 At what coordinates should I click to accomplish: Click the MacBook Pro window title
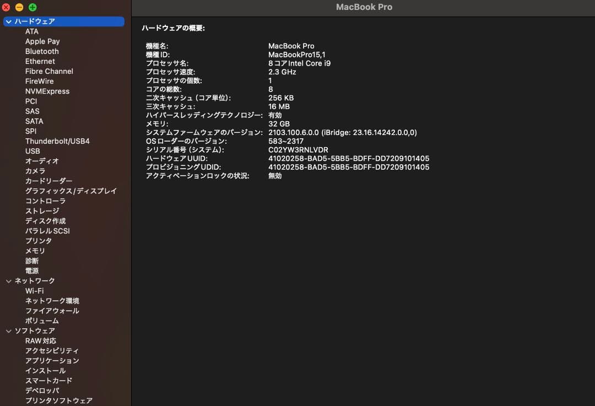coord(364,7)
